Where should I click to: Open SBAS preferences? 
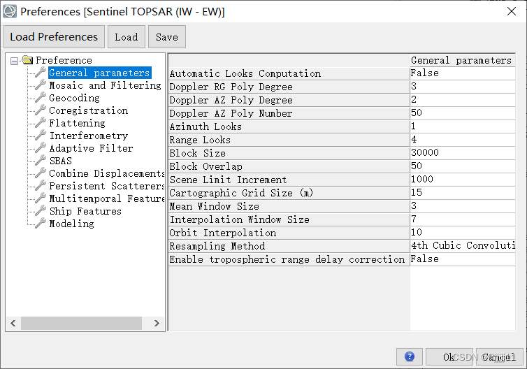pos(61,161)
